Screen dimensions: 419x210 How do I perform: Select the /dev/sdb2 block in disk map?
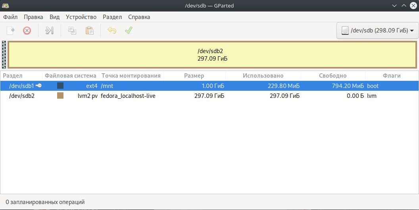[212, 55]
